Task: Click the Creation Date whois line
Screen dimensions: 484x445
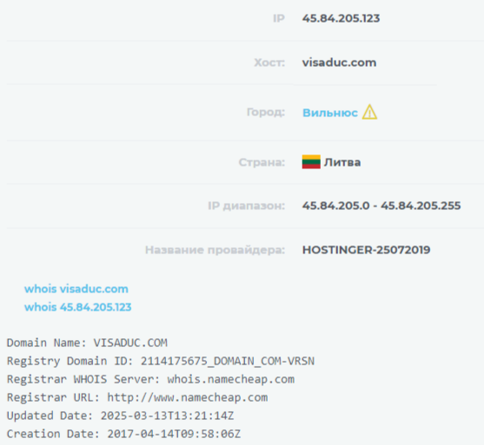Action: (123, 434)
